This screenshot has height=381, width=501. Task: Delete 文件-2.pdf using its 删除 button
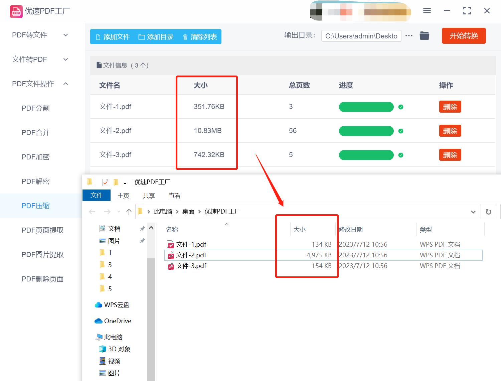pos(450,131)
